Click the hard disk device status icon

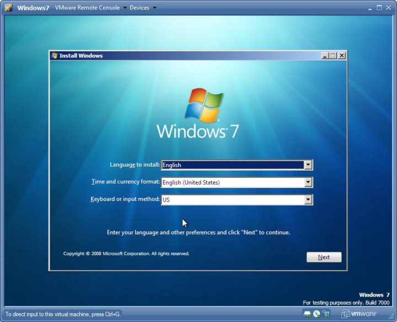(x=307, y=314)
